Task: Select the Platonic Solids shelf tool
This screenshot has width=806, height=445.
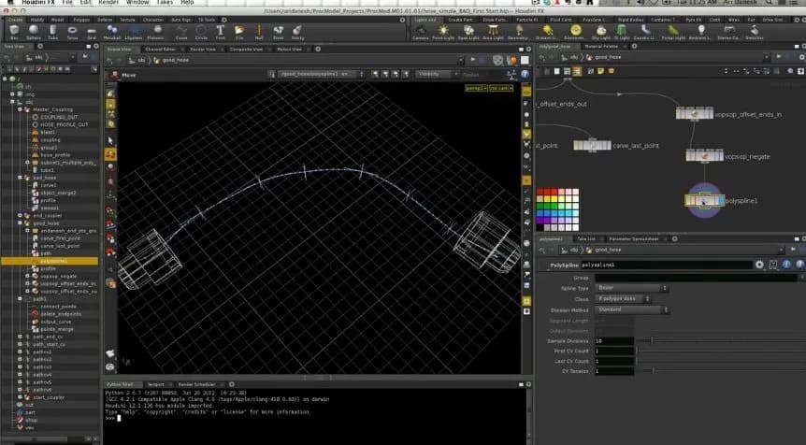Action: 156,32
